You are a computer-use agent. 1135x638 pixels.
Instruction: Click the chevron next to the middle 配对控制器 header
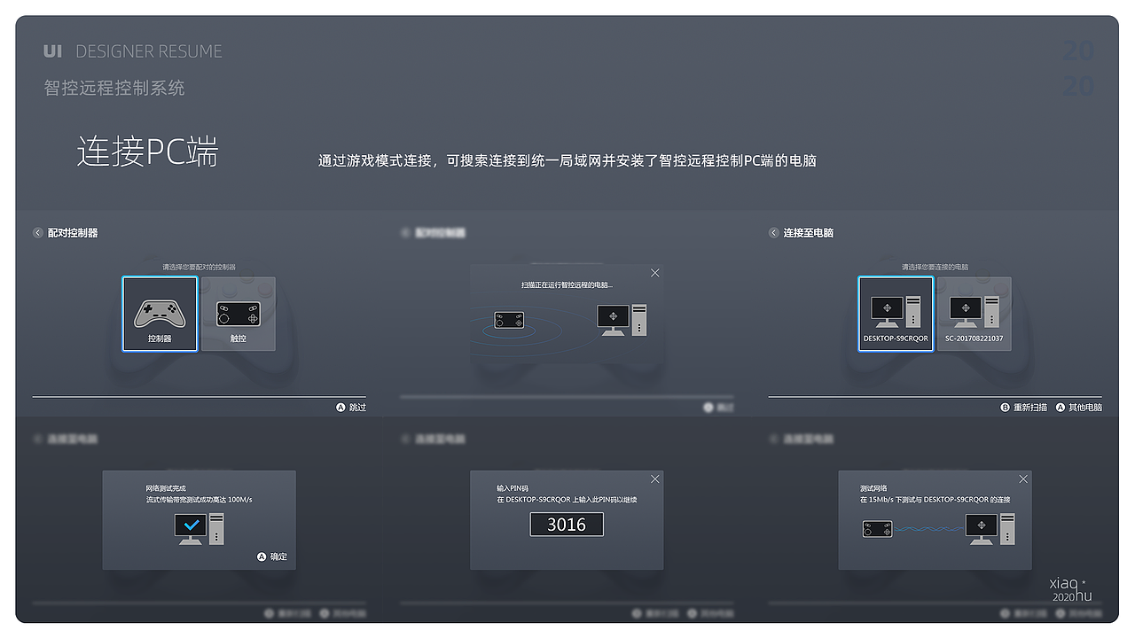(x=404, y=232)
